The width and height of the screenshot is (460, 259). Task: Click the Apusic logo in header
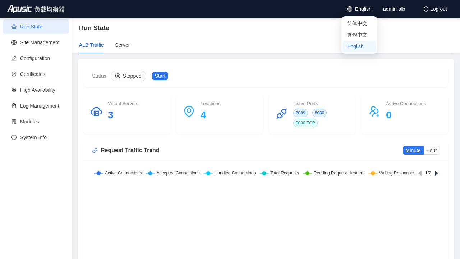point(36,9)
